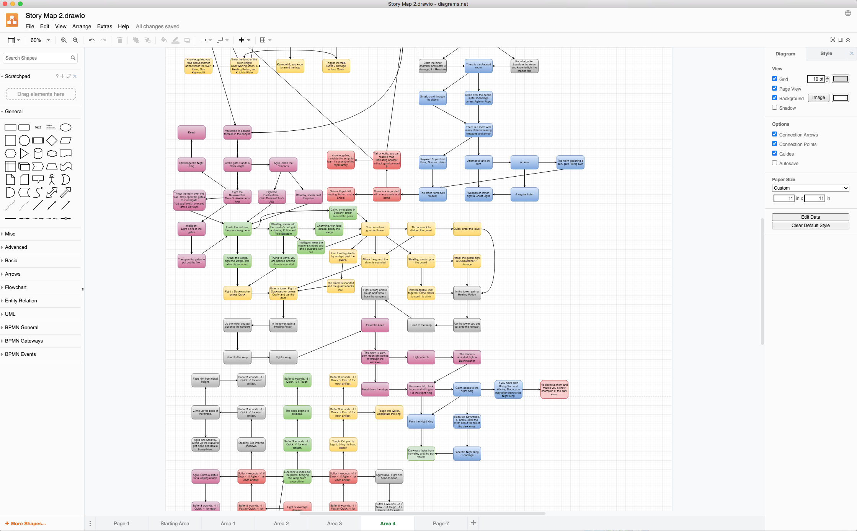Open the Paper Size dropdown
The width and height of the screenshot is (857, 531).
coord(810,188)
